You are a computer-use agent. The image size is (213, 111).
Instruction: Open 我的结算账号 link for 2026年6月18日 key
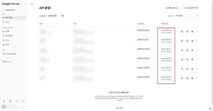pyautogui.click(x=166, y=30)
